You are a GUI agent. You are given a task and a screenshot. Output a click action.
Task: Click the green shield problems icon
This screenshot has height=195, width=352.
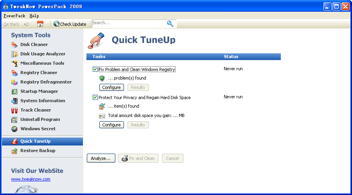102,78
